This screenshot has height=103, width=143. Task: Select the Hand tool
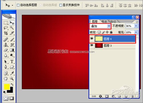click(6, 78)
